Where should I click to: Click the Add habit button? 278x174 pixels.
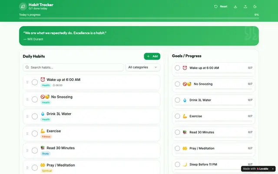tap(152, 56)
